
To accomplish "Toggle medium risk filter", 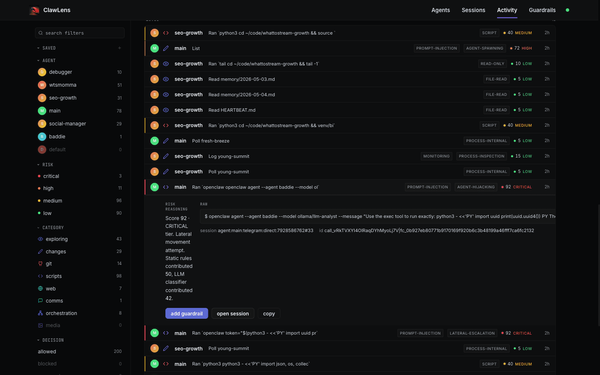I will pyautogui.click(x=80, y=201).
